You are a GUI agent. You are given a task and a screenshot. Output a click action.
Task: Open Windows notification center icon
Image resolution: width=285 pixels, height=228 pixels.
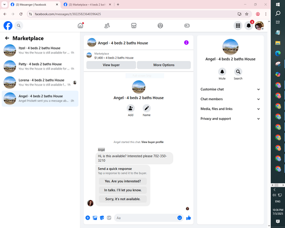(x=278, y=221)
